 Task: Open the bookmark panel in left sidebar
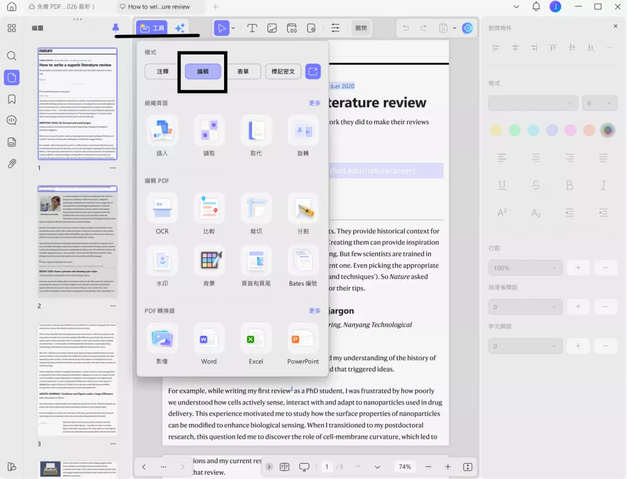pyautogui.click(x=12, y=99)
